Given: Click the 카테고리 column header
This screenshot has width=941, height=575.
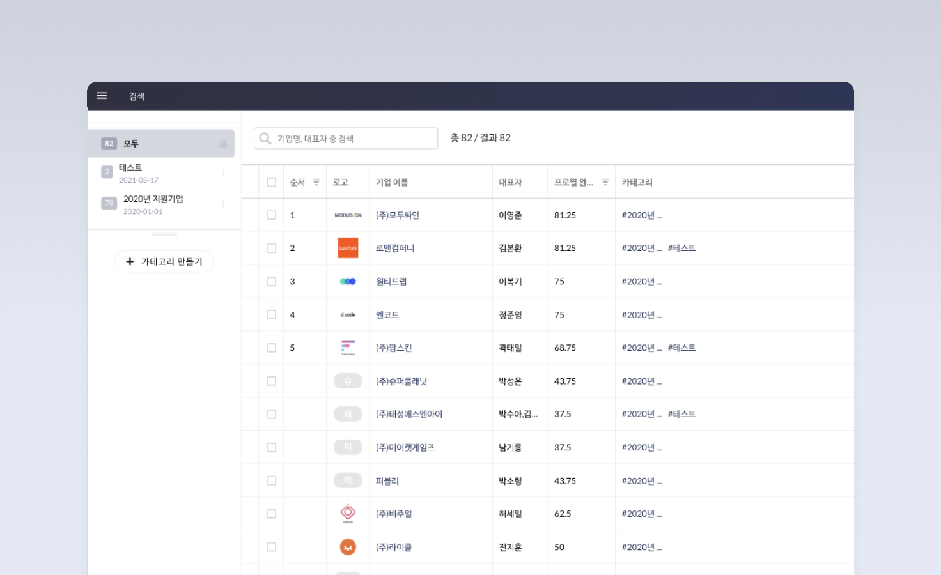Looking at the screenshot, I should [637, 183].
